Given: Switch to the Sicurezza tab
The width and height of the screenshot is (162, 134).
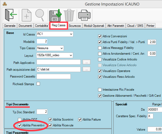Looking at the screenshot, I should [75, 26].
